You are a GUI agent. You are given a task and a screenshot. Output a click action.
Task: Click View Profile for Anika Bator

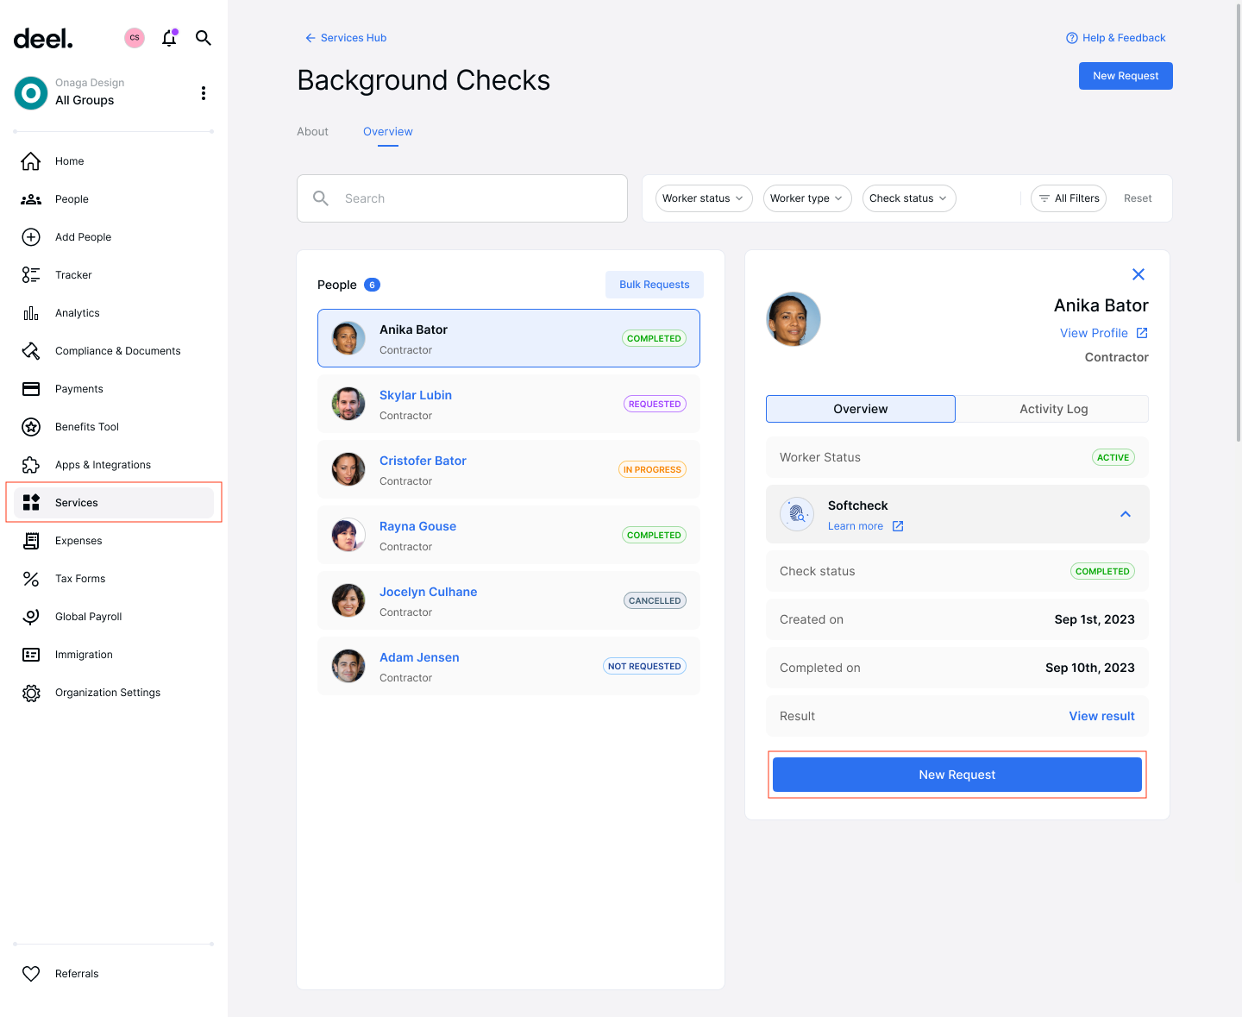pos(1104,333)
